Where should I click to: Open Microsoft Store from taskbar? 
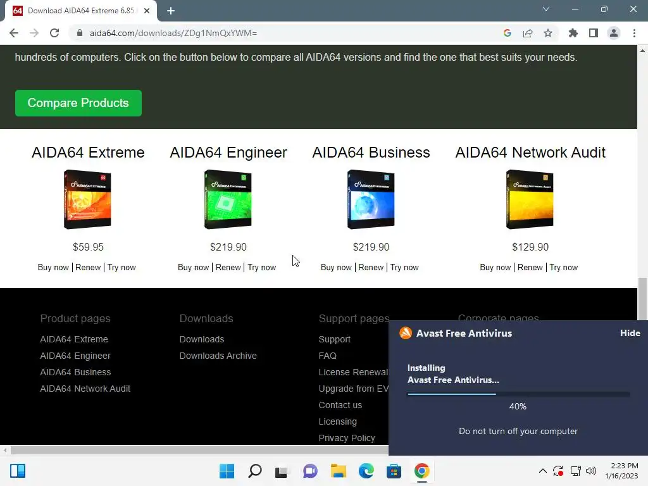394,471
